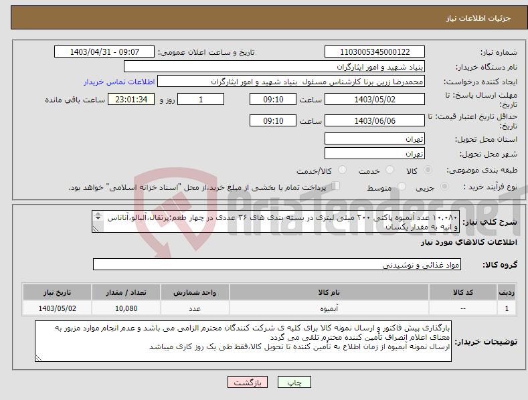Click the buyer organization name field
The height and width of the screenshot is (400, 528).
(x=274, y=67)
